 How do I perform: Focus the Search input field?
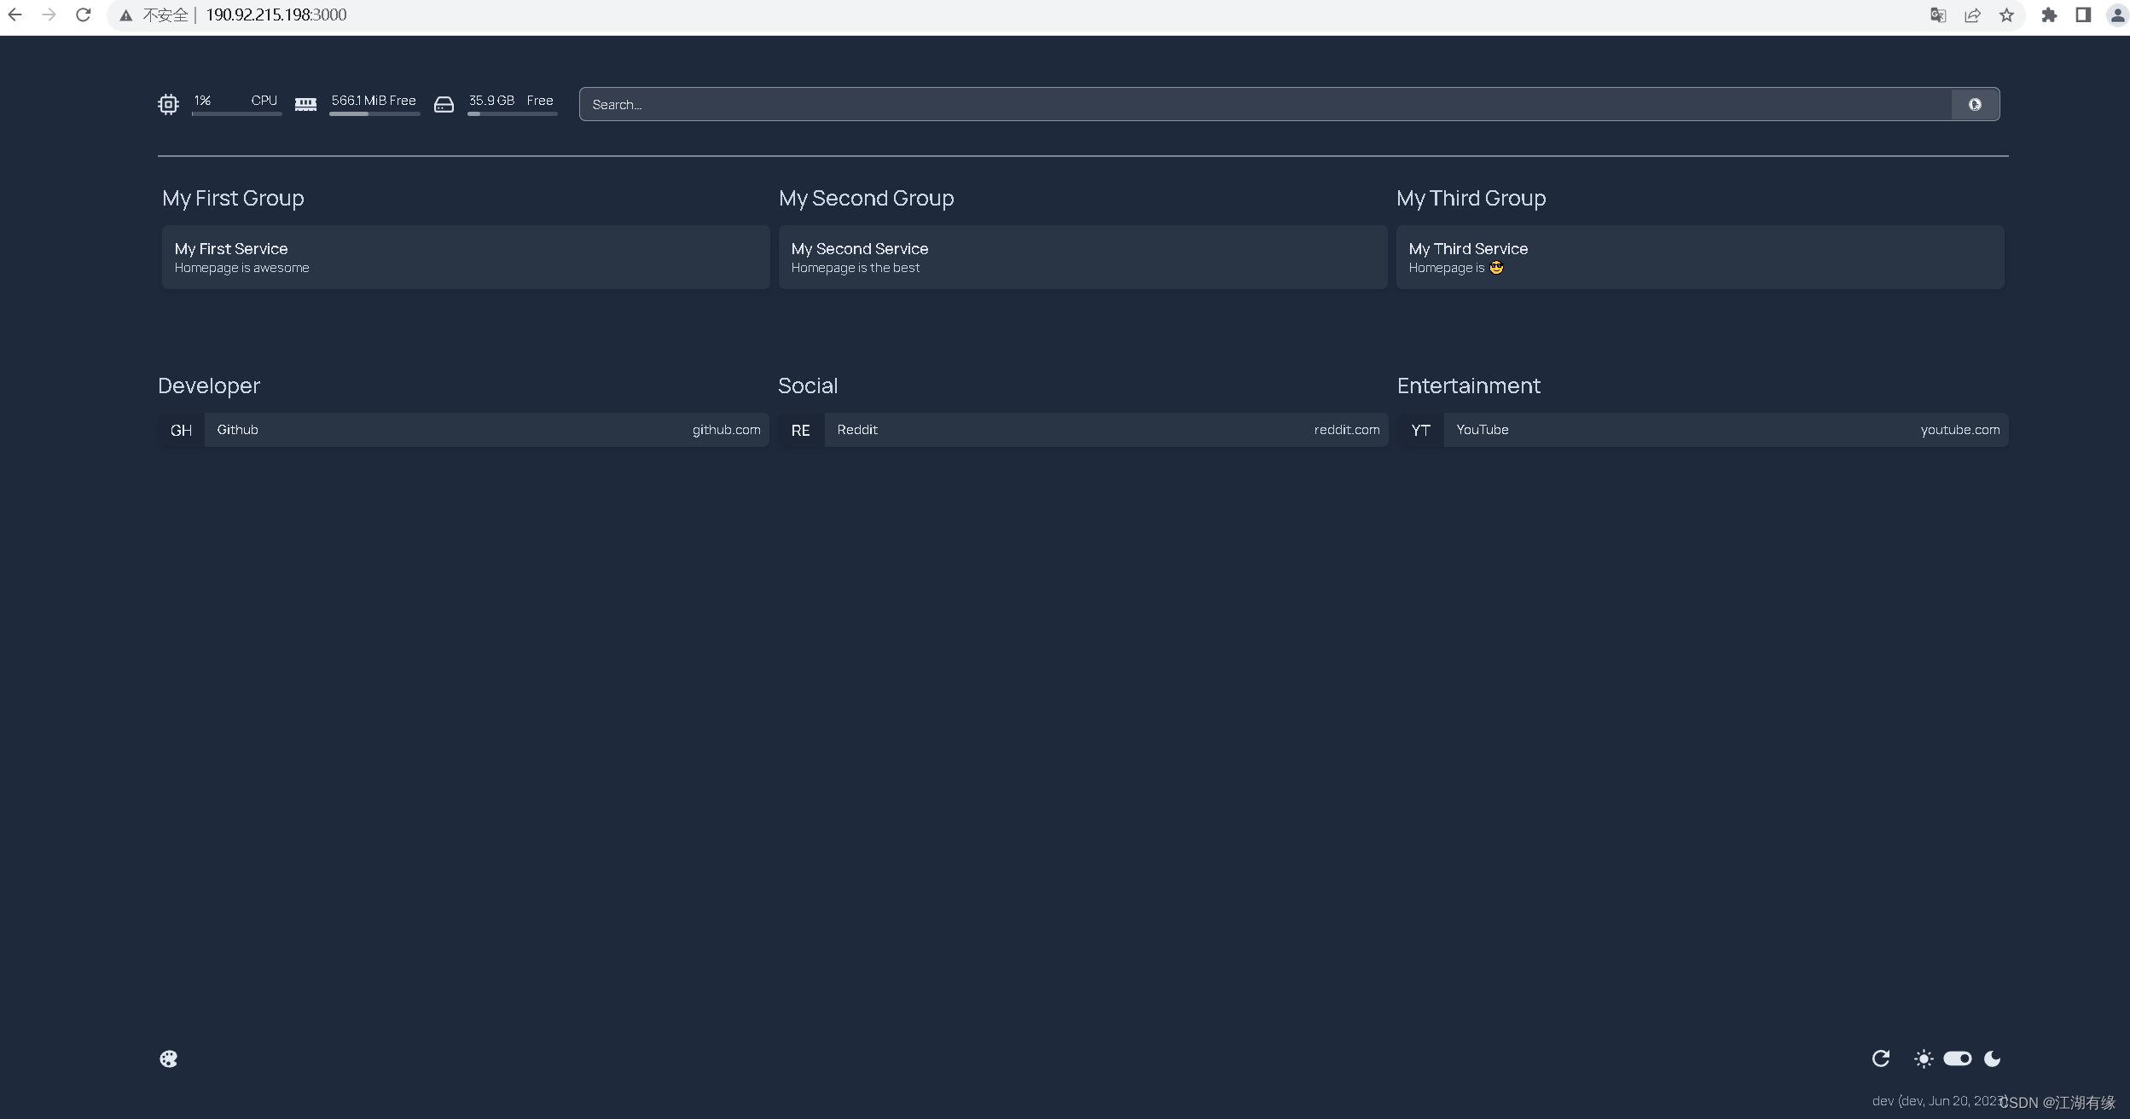point(1262,104)
